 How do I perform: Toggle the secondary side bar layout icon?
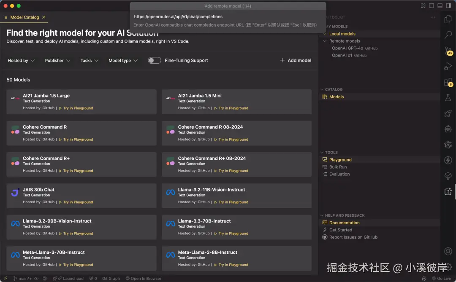[x=448, y=5]
